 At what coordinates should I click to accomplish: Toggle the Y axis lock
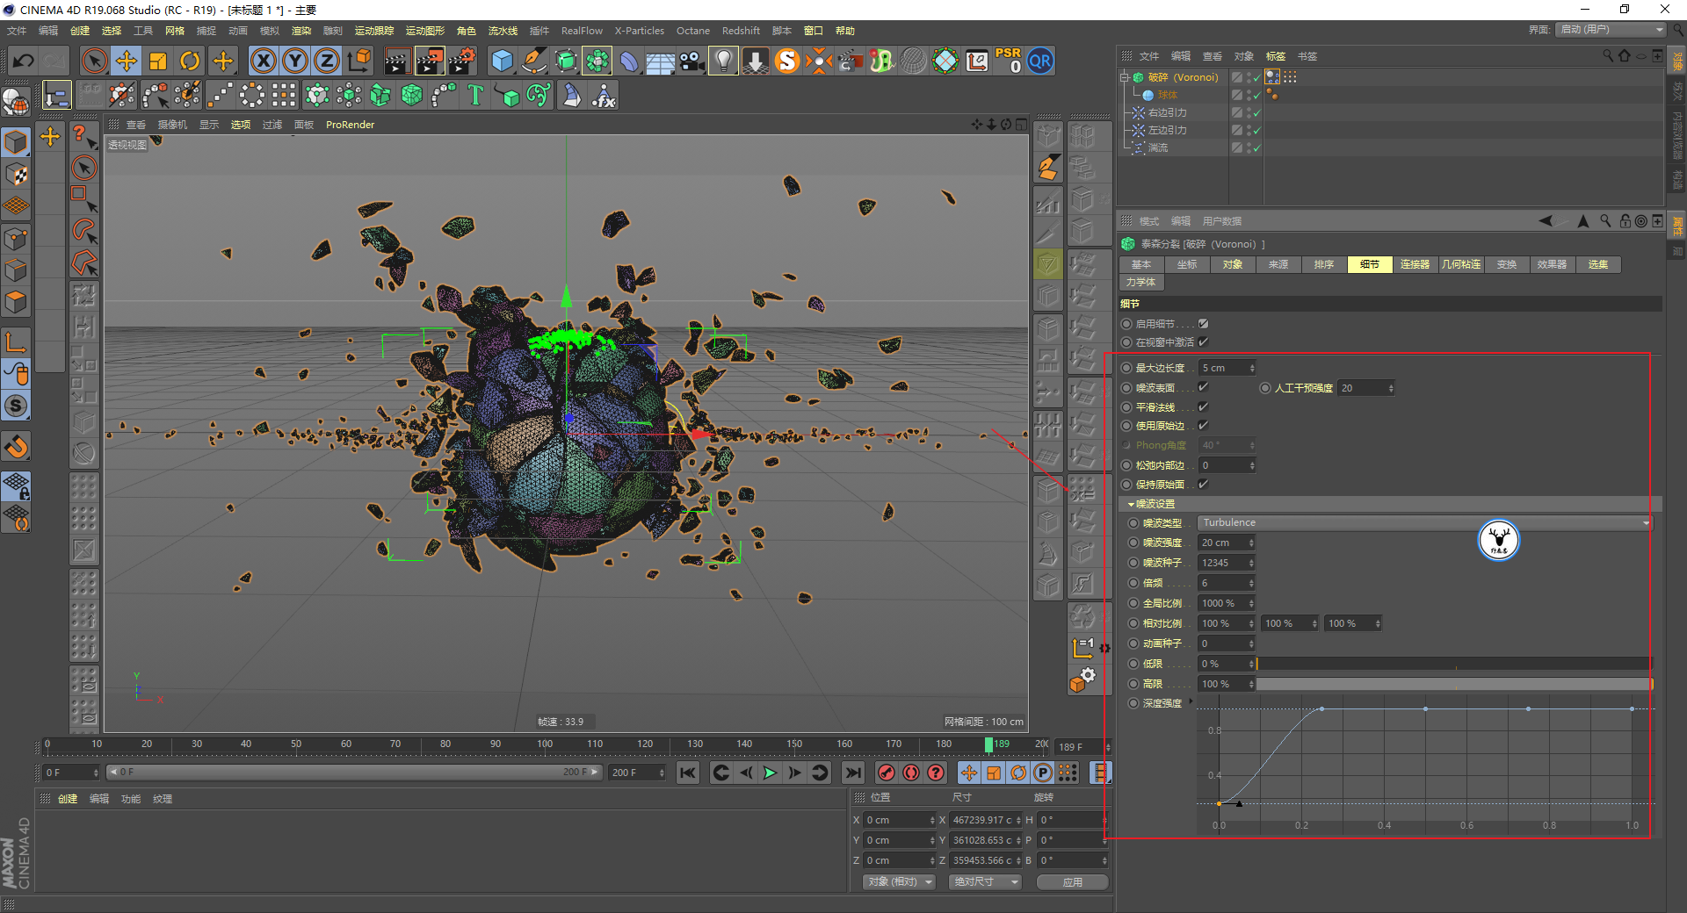[295, 61]
